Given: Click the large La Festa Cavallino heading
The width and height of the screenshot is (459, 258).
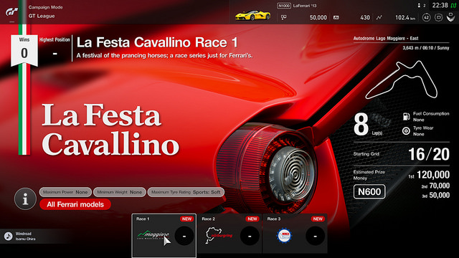Looking at the screenshot, I should [110, 129].
